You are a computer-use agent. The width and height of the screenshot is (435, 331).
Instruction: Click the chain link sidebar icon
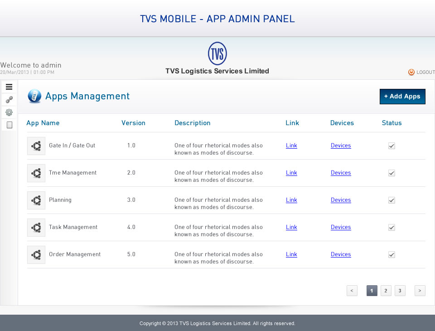tap(9, 99)
